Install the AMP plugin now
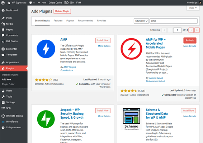This screenshot has height=143, width=203. coord(103,40)
